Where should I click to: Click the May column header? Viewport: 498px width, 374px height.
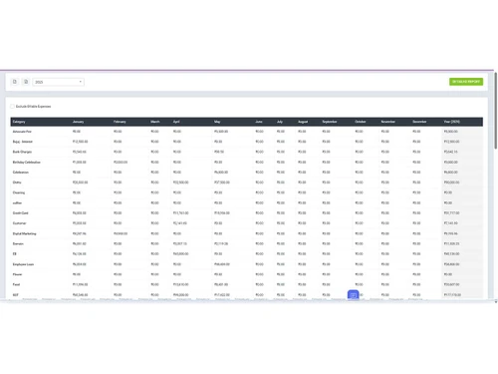click(x=217, y=122)
